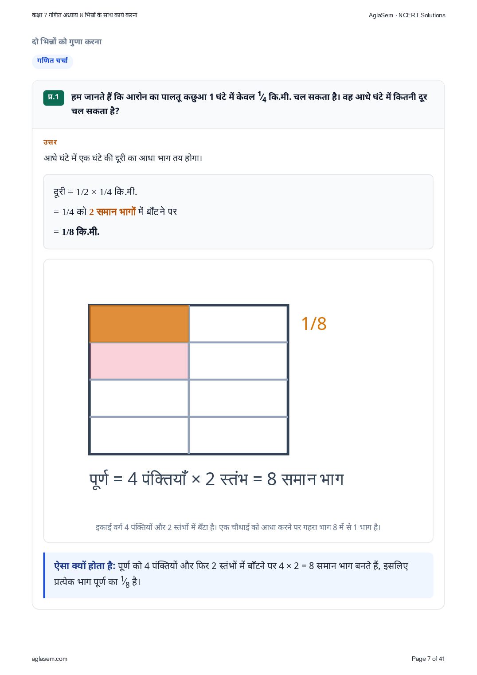The height and width of the screenshot is (675, 477).
Task: Click the pink shaded grid cell
Action: 139,361
